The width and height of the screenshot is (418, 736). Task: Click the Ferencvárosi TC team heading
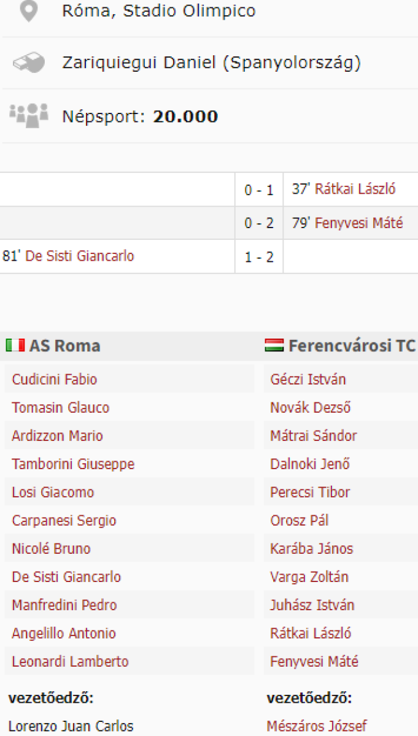click(x=352, y=346)
